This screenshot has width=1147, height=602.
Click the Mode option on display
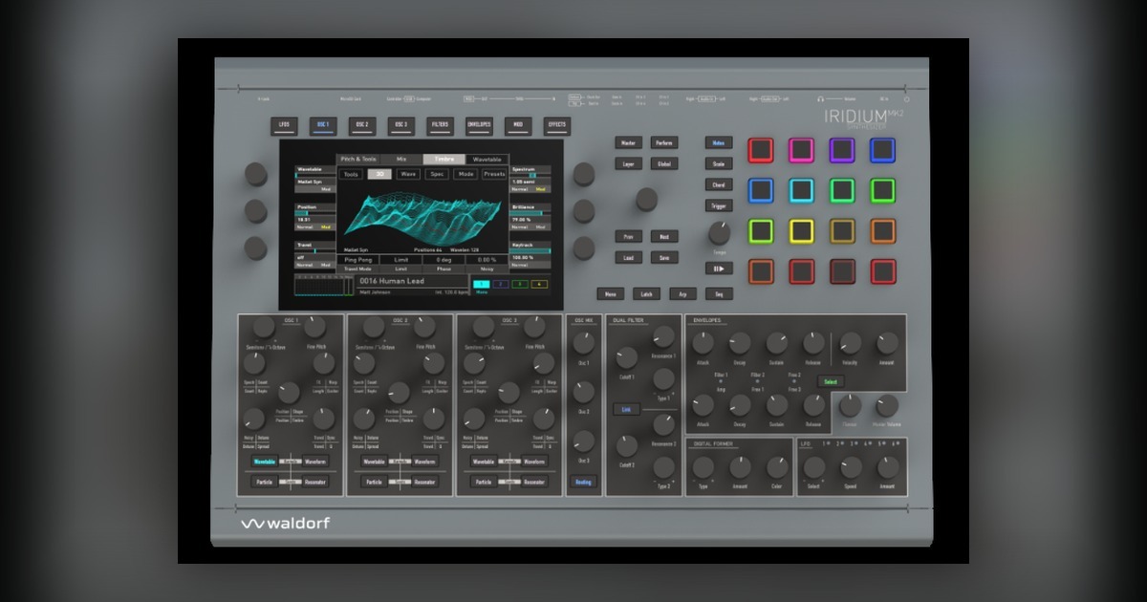tap(465, 174)
